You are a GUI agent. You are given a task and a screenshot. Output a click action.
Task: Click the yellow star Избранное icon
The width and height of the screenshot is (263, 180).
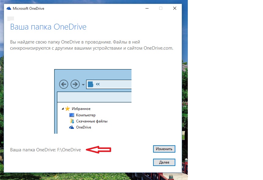[x=68, y=108]
